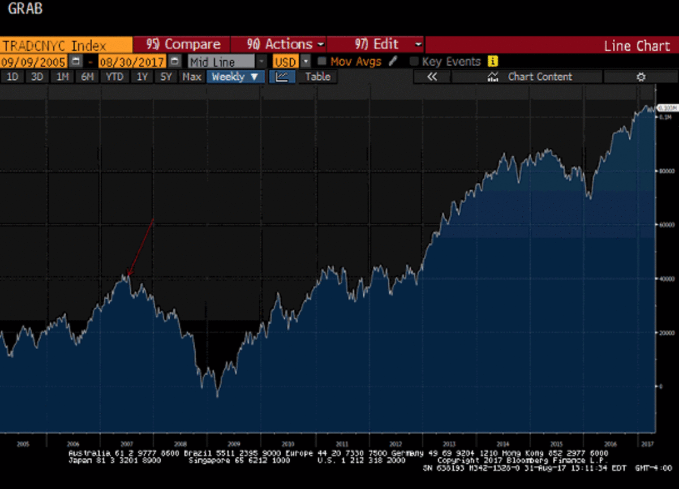Select the 6M range tab
Viewport: 679px width, 489px height.
coord(87,77)
